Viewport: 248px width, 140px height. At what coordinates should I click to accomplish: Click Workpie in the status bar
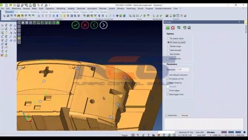pos(211,132)
